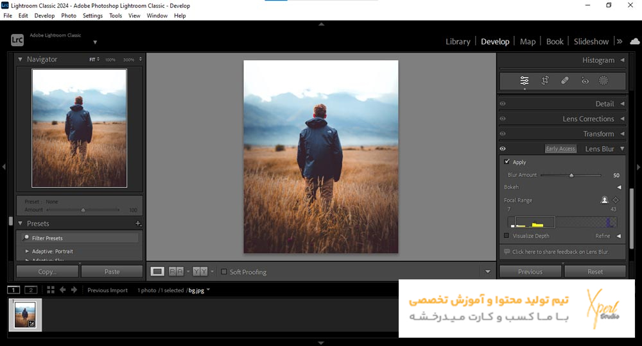
Task: Open the Develop menu
Action: click(44, 15)
